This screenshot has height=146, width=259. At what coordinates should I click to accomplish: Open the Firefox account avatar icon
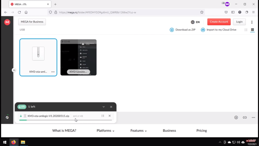coord(240,12)
